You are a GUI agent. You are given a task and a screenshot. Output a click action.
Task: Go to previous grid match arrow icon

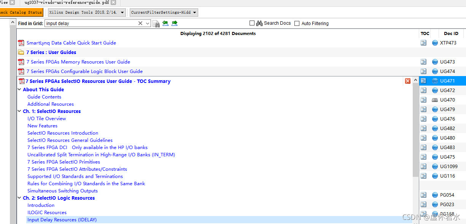(165, 23)
